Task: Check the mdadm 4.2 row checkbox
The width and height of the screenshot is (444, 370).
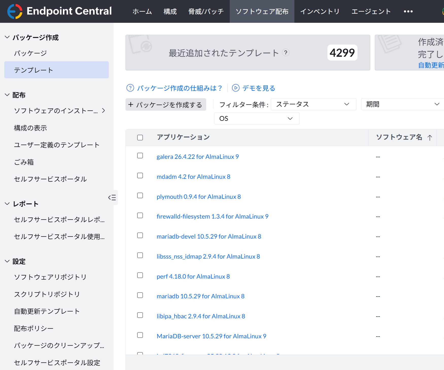Action: point(140,176)
